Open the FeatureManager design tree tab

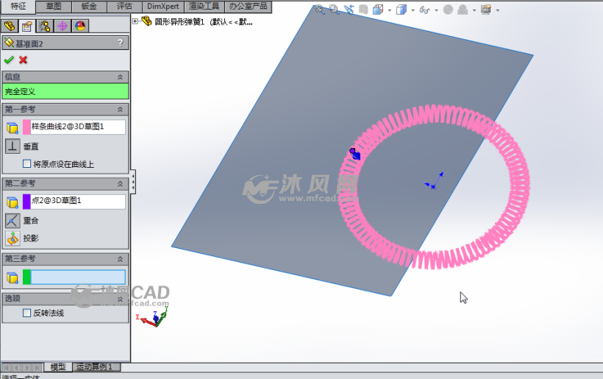pyautogui.click(x=10, y=26)
